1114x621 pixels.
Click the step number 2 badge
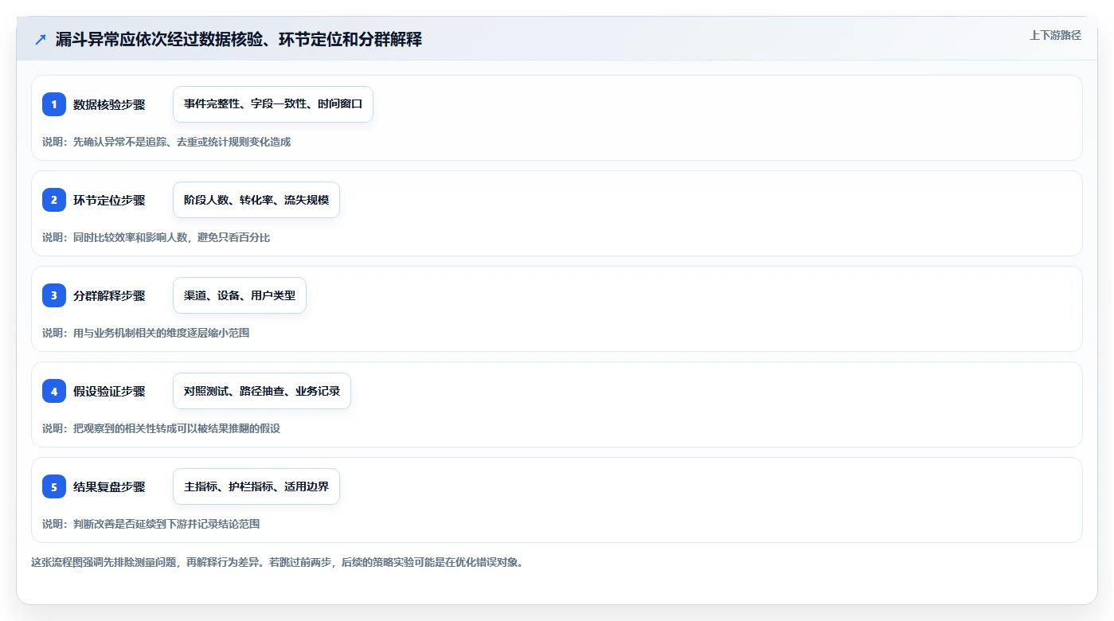coord(54,200)
